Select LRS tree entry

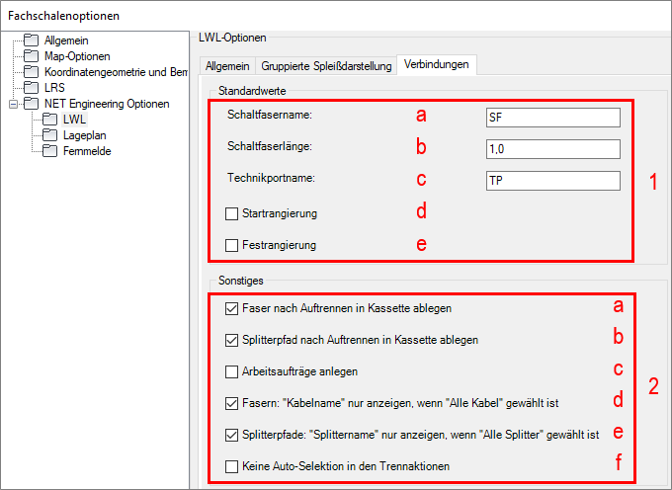(54, 88)
